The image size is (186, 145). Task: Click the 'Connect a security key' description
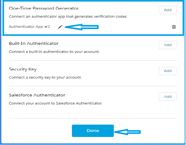click(45, 77)
